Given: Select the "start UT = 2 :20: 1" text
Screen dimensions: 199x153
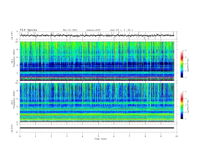Looking at the screenshot, I should tap(121, 30).
